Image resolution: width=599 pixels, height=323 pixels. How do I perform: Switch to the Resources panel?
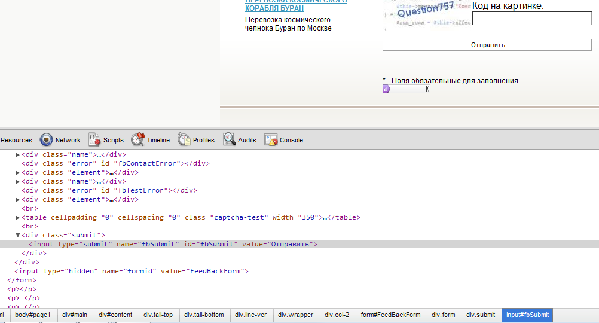16,140
